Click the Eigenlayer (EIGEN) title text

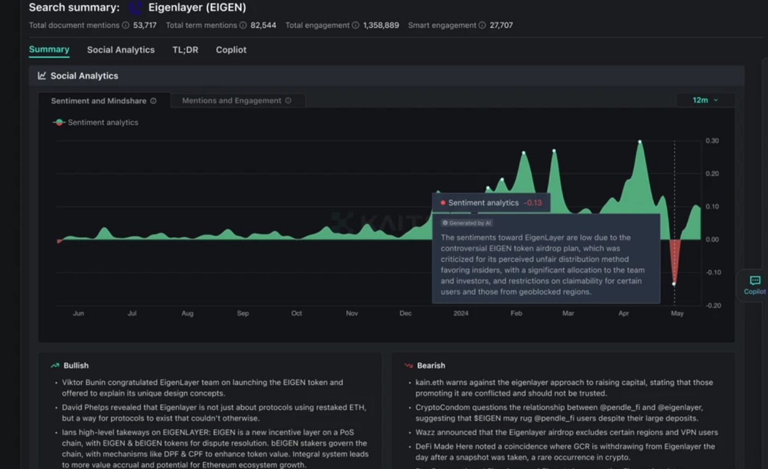coord(197,8)
